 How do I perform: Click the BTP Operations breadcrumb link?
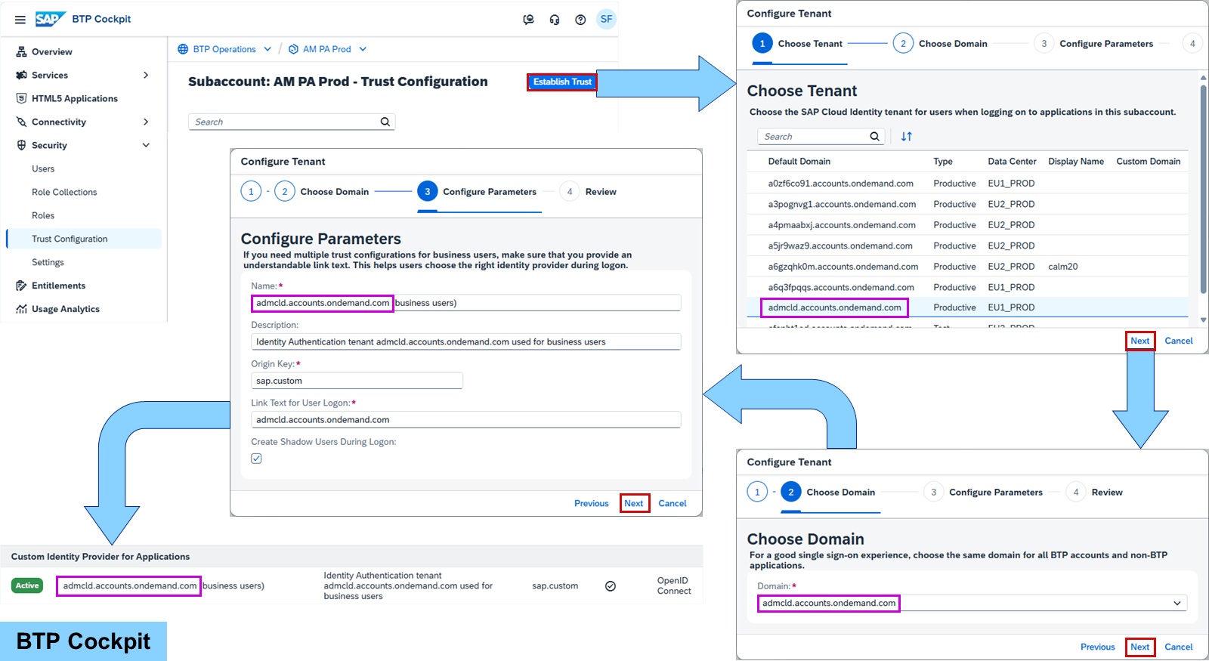tap(224, 49)
